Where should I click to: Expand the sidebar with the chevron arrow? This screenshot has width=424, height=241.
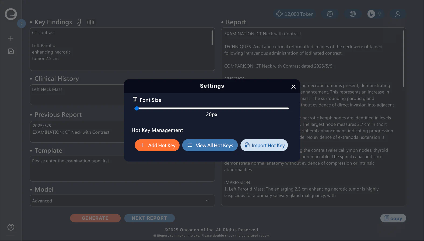click(22, 23)
